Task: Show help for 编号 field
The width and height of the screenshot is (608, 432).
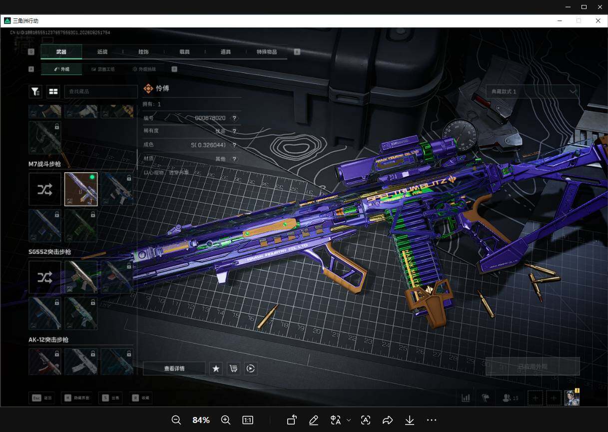Action: click(x=234, y=118)
